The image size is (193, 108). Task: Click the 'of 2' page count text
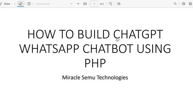(102, 4)
